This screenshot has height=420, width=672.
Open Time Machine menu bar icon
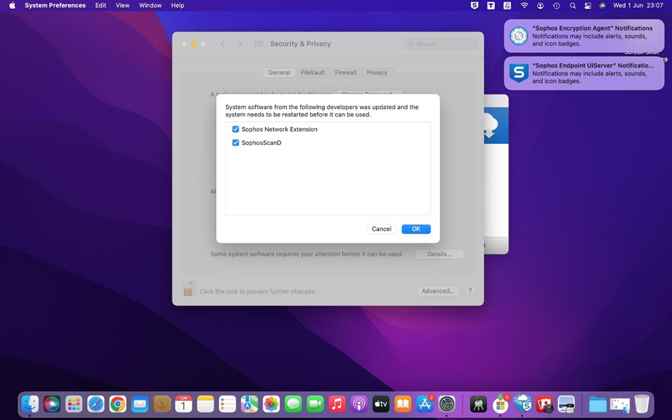pyautogui.click(x=556, y=6)
